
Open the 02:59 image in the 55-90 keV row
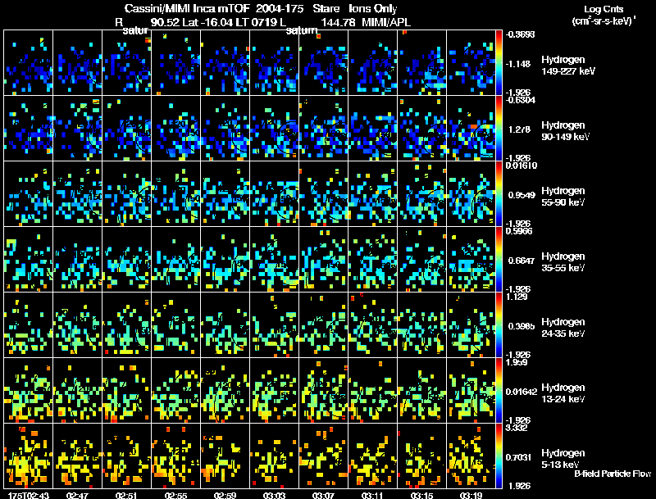tap(225, 193)
